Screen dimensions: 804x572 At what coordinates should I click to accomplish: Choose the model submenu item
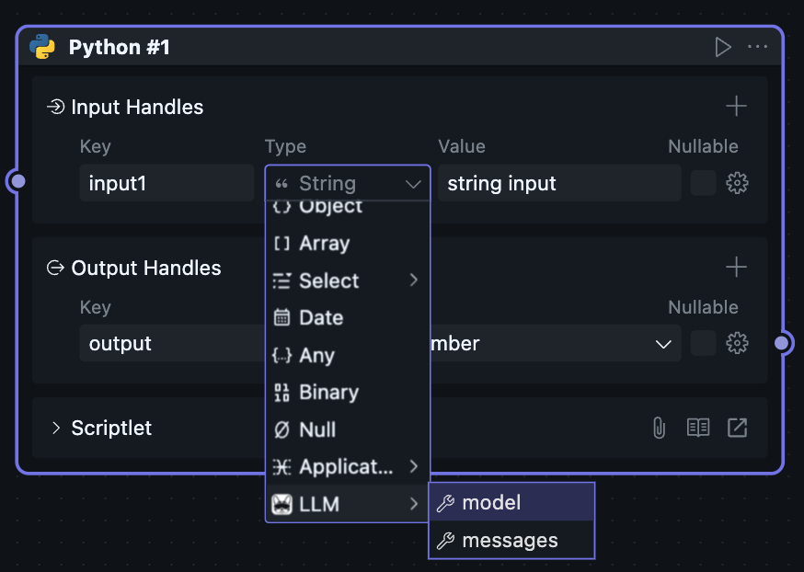(491, 503)
